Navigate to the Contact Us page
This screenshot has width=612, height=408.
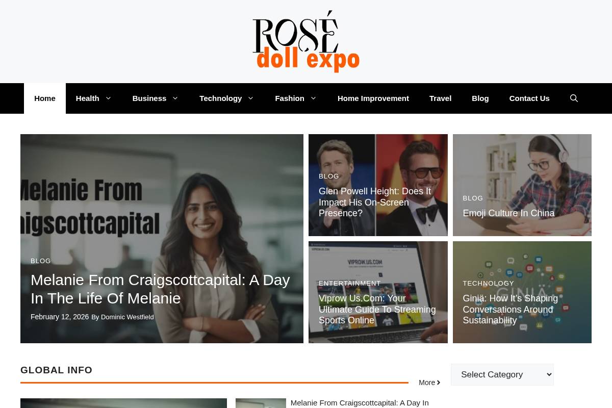click(x=529, y=98)
